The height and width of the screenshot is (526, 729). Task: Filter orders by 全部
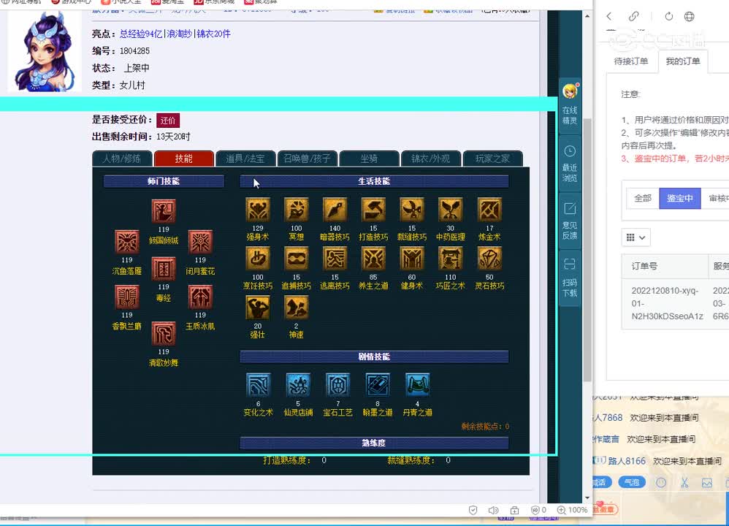pyautogui.click(x=643, y=199)
